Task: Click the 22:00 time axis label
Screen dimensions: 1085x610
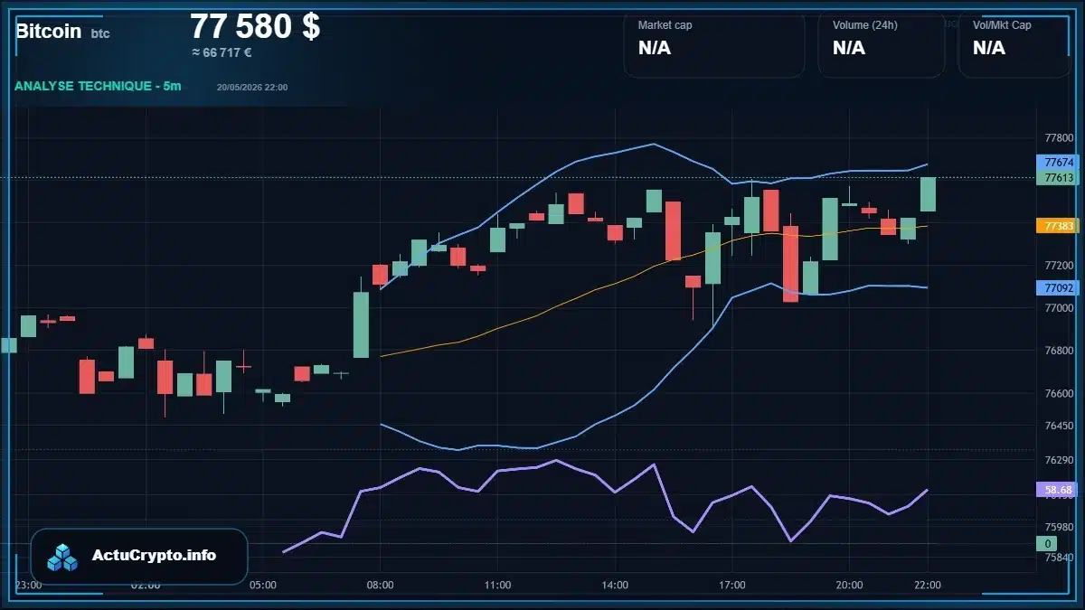Action: (x=928, y=585)
